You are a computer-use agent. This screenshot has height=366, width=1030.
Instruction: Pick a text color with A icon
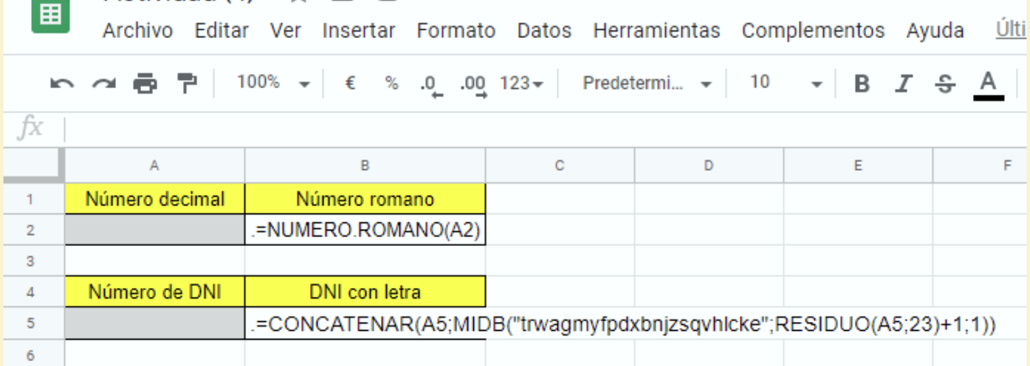(988, 85)
